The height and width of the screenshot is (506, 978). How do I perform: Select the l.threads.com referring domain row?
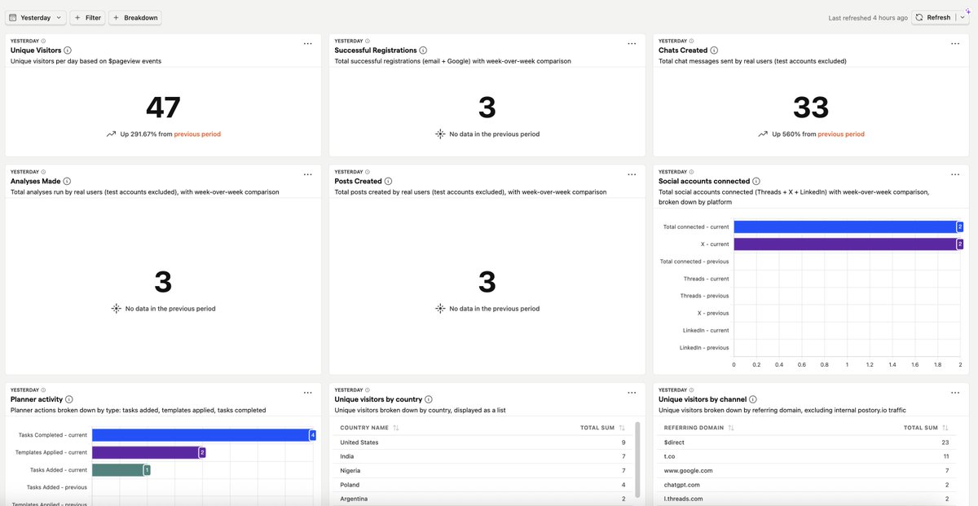(807, 499)
